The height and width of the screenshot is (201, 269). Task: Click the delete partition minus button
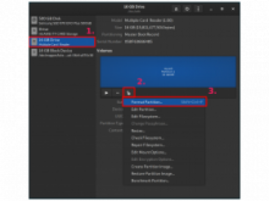tap(118, 93)
